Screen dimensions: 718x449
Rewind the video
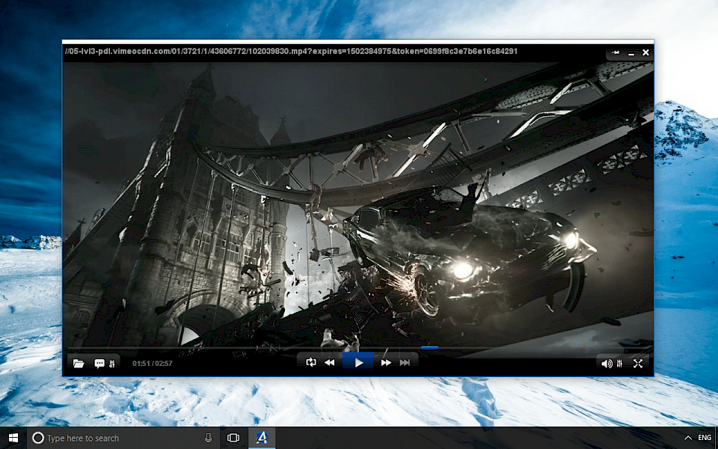tap(329, 362)
